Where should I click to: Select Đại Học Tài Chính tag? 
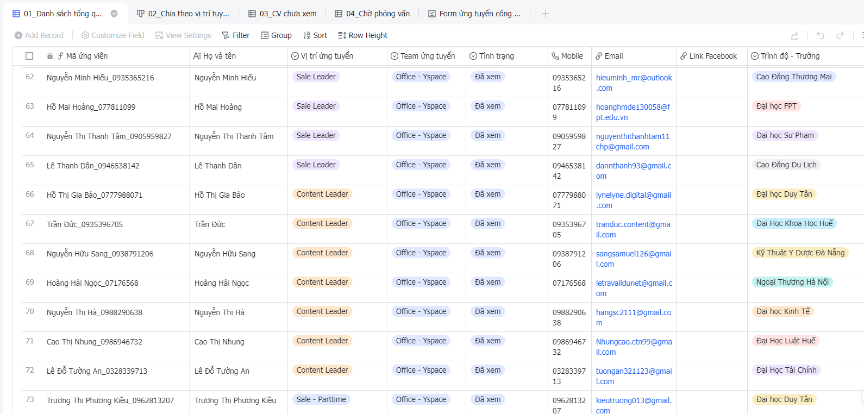click(x=786, y=370)
